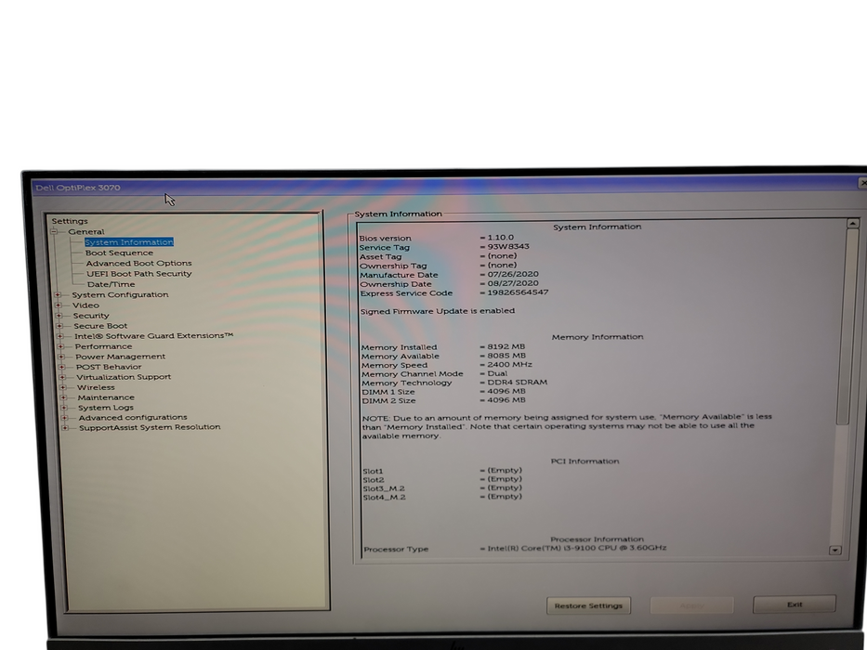Expand the Maintenance node
This screenshot has height=650, width=867.
[x=63, y=396]
